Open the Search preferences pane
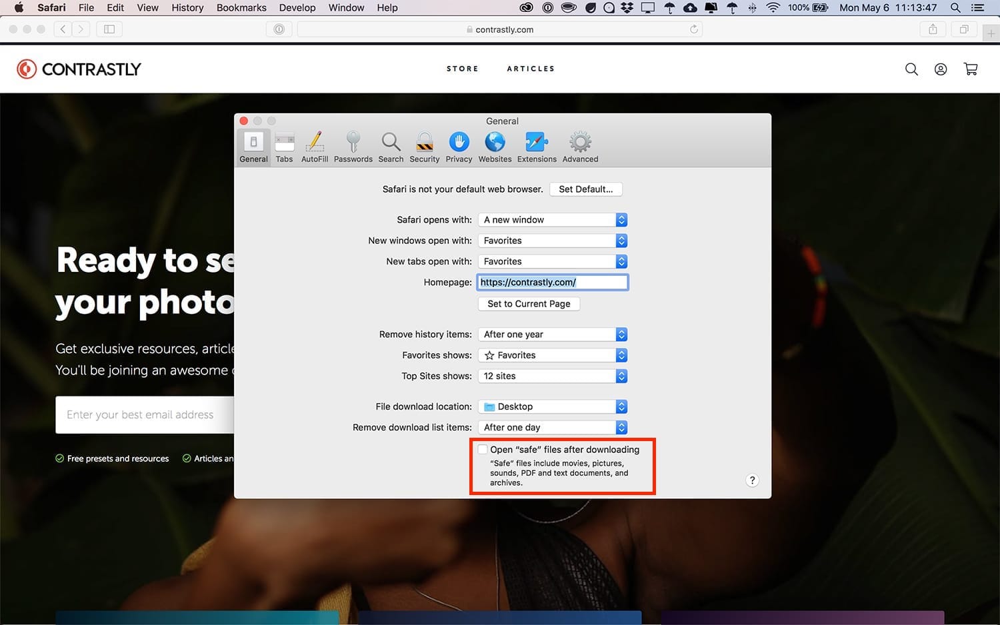The height and width of the screenshot is (625, 1000). (391, 147)
